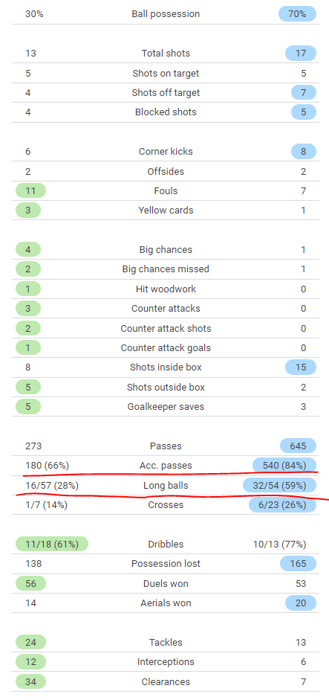The width and height of the screenshot is (329, 700).
Task: Click the 6/23 (26%) crosses badge
Action: tap(283, 505)
